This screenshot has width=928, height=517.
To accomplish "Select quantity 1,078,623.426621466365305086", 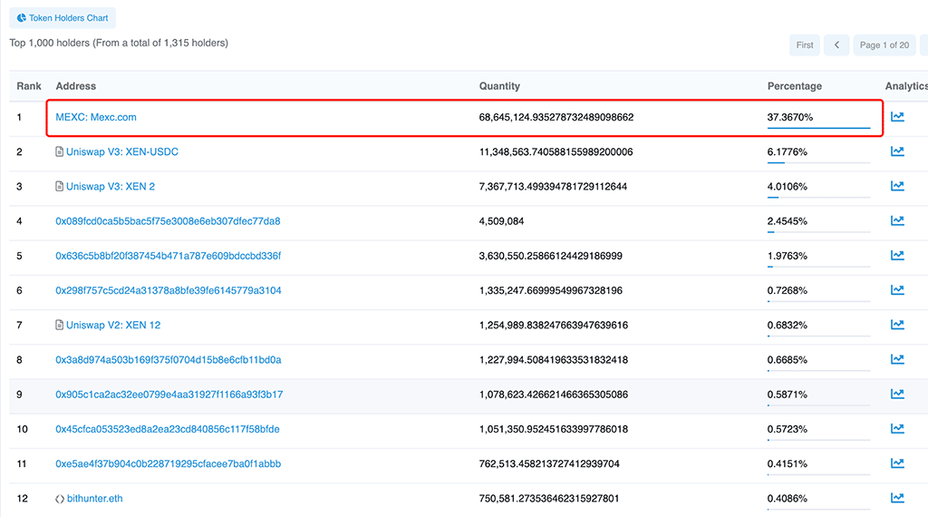I will point(554,394).
